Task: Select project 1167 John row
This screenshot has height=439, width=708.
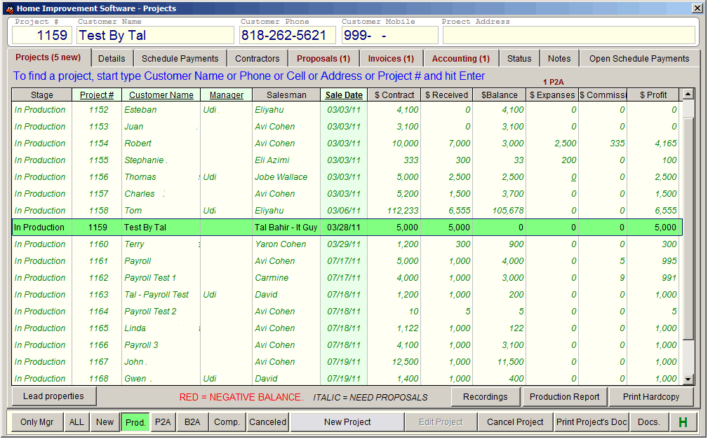Action: tap(347, 362)
